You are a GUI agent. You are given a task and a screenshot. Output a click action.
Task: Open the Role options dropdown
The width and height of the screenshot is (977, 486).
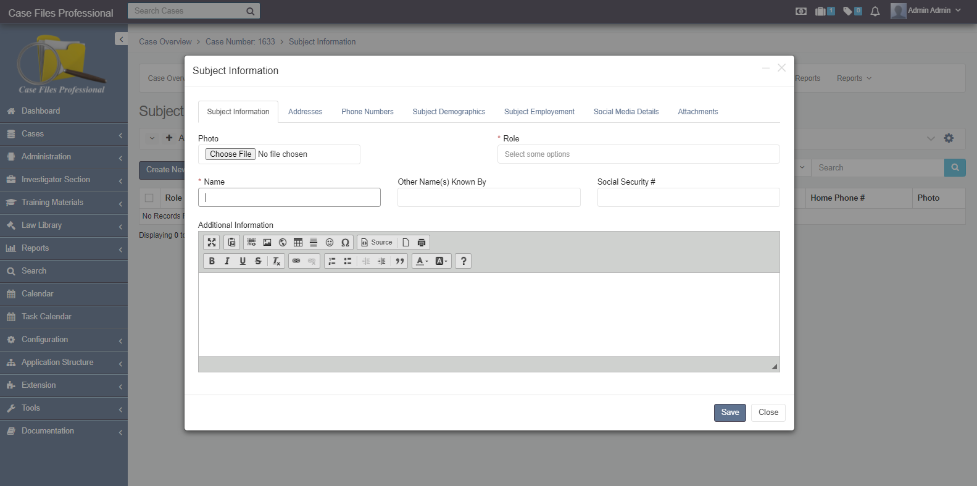(638, 154)
